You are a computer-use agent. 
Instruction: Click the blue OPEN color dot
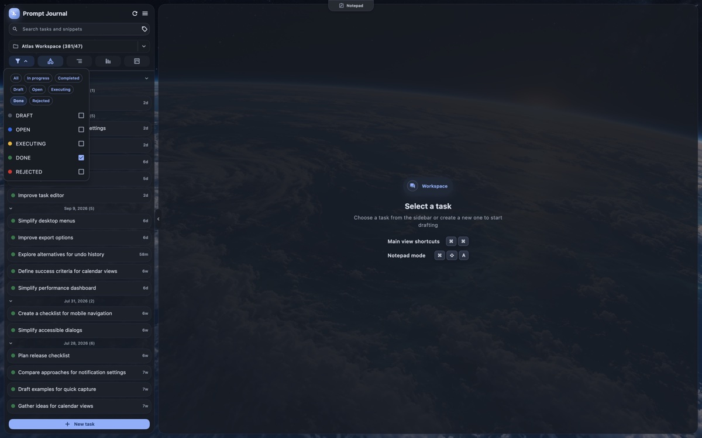[10, 130]
